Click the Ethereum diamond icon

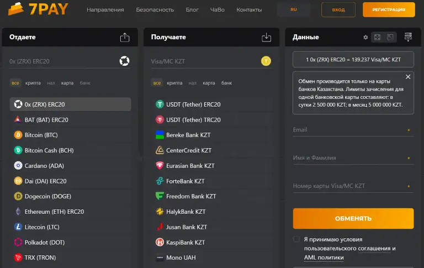point(18,212)
